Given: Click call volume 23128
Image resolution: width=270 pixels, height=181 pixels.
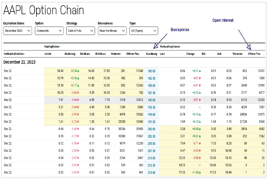Looking at the screenshot, I should click(x=122, y=121).
